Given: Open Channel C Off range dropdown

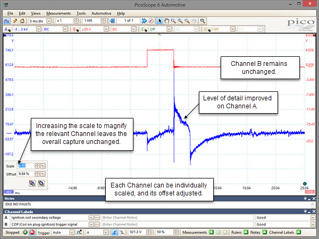Looking at the screenshot, I should tap(169, 29).
